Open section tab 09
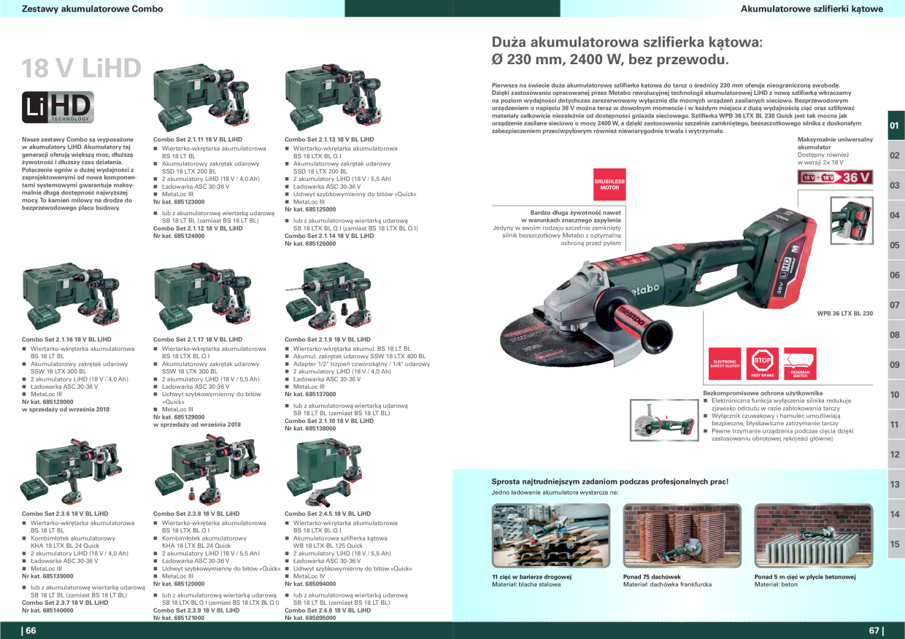The width and height of the screenshot is (905, 639). (895, 365)
